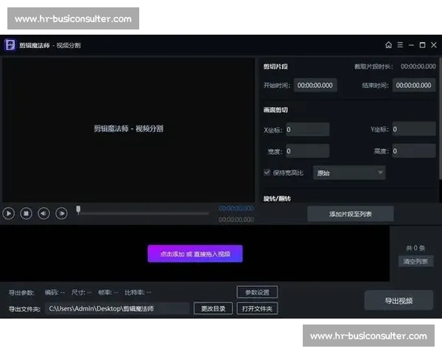Toggle 保持宽高比 checkbox
This screenshot has height=354, width=442.
(x=267, y=173)
